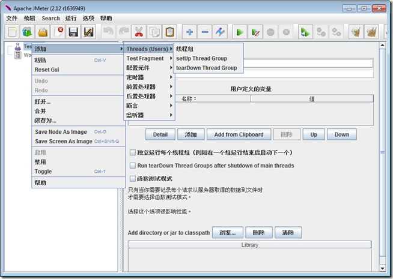Click the Shutdown test icon
This screenshot has height=279, width=393.
286,32
